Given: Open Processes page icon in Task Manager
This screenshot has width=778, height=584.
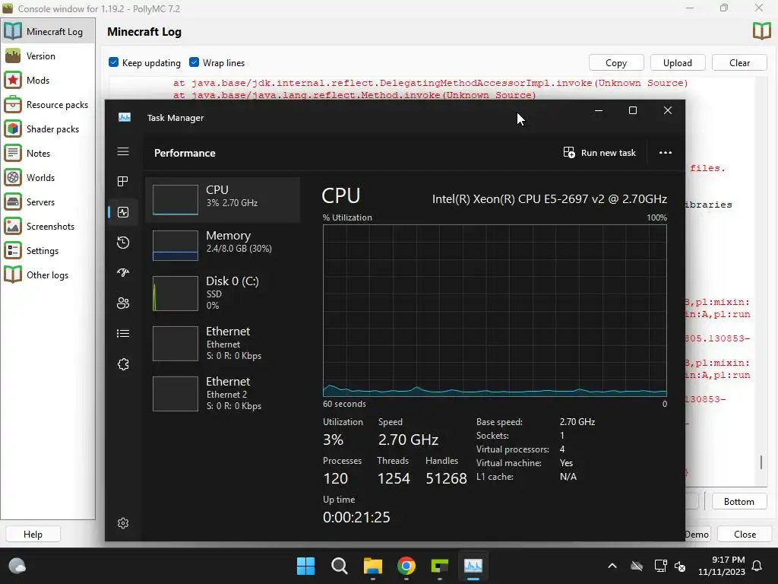Looking at the screenshot, I should click(123, 181).
